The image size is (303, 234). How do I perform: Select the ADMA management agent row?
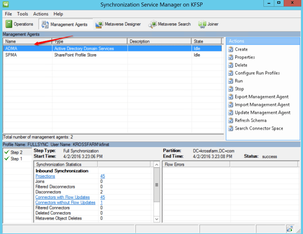[x=112, y=48]
